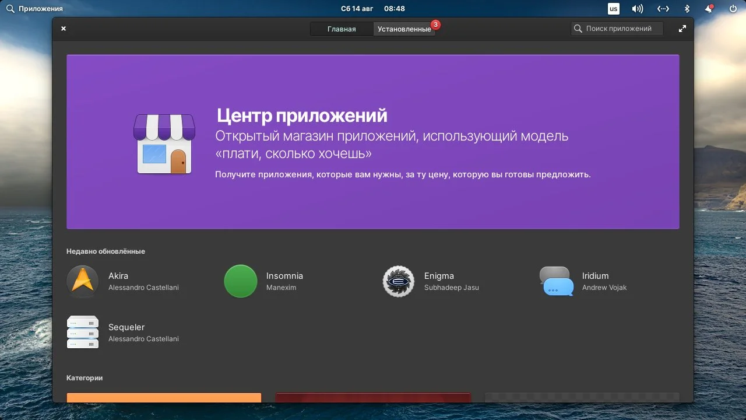Click the notifications bell icon
The height and width of the screenshot is (420, 746).
(x=709, y=8)
